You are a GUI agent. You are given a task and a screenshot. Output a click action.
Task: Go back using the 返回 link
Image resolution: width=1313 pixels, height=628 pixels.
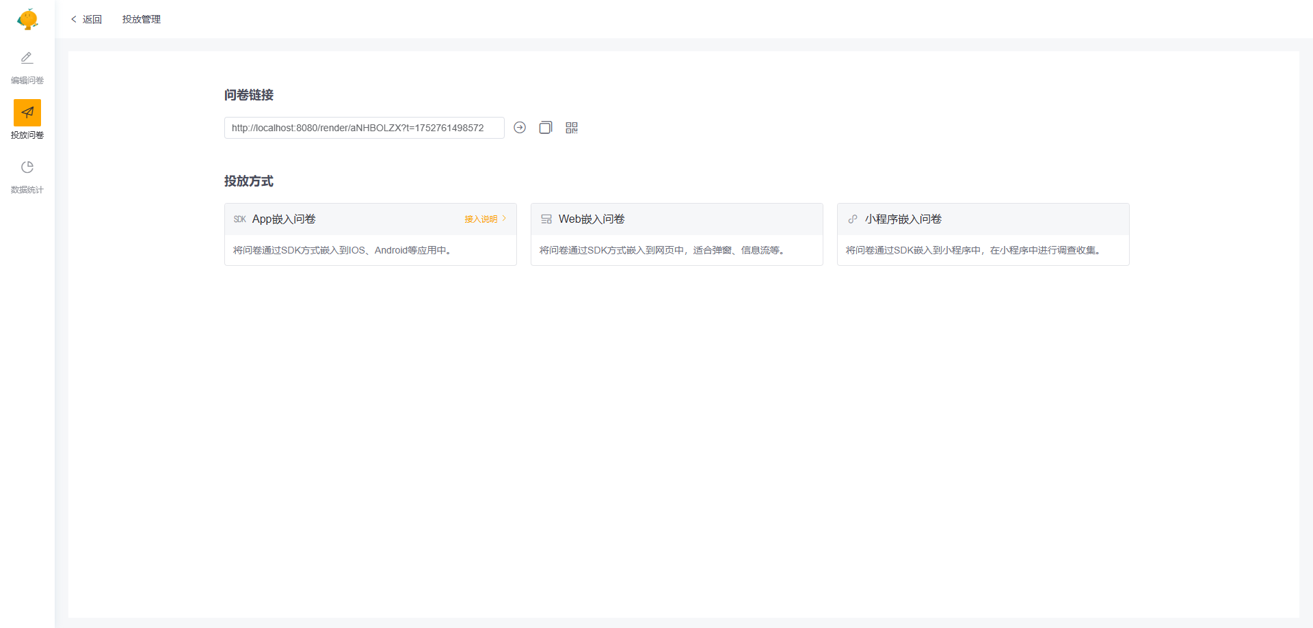[x=87, y=19]
